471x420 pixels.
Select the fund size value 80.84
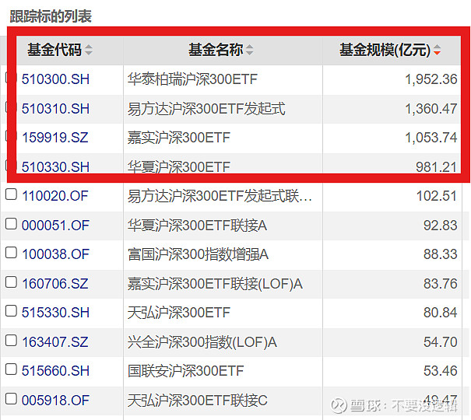pos(441,313)
